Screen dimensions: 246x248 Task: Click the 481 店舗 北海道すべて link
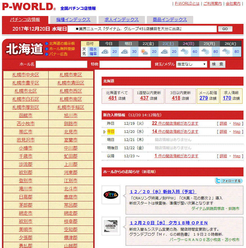(x=112, y=98)
